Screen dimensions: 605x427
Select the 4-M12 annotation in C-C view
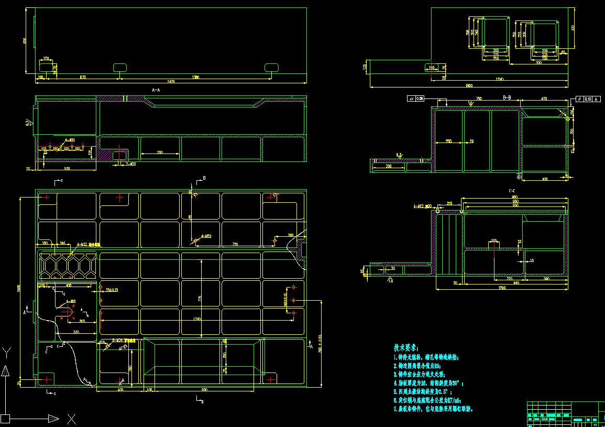[x=423, y=206]
